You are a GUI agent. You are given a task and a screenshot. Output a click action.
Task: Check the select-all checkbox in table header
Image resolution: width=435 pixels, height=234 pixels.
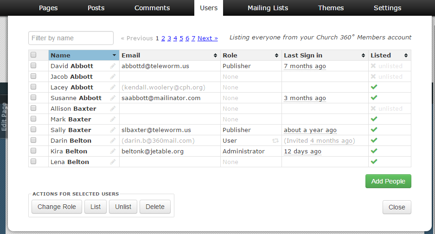33,55
